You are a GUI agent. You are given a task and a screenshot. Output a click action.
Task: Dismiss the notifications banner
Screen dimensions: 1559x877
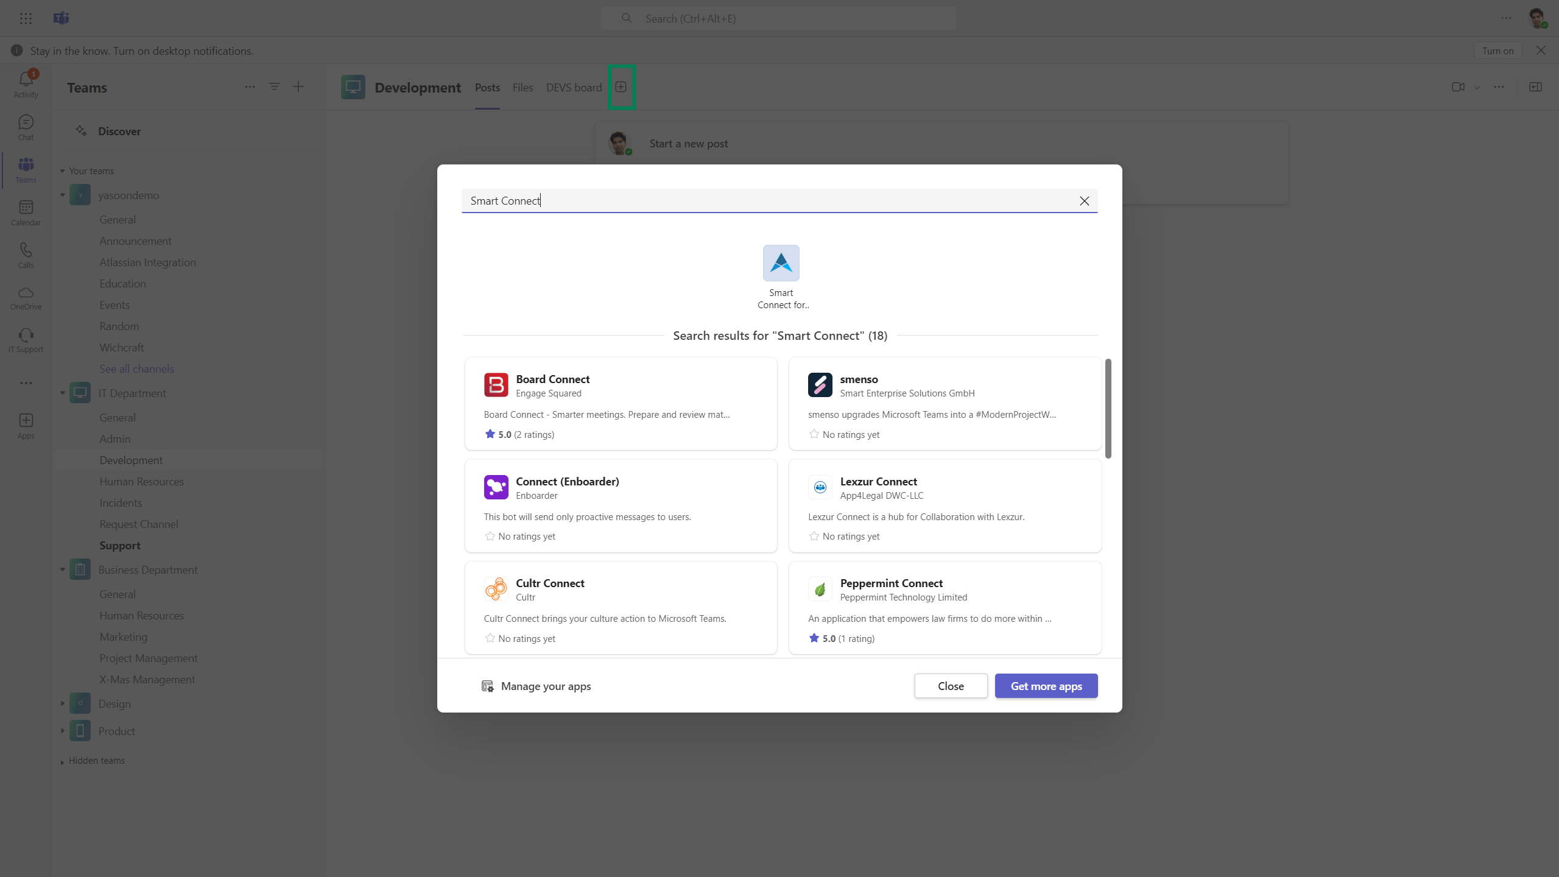(x=1541, y=51)
